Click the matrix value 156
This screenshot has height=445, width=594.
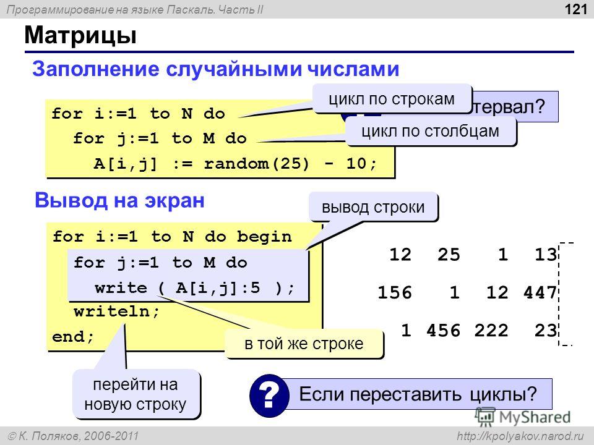click(395, 292)
